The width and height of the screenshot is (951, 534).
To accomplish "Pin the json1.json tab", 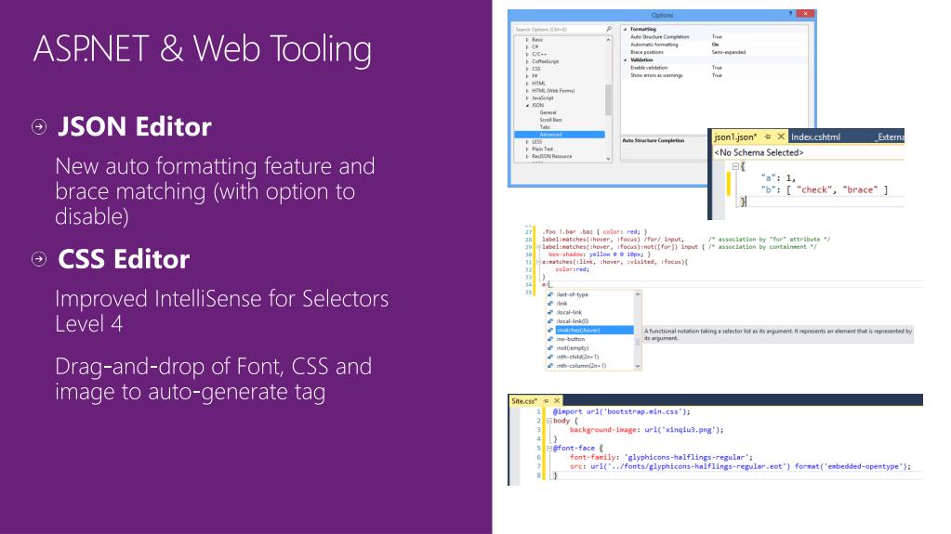I will click(767, 137).
